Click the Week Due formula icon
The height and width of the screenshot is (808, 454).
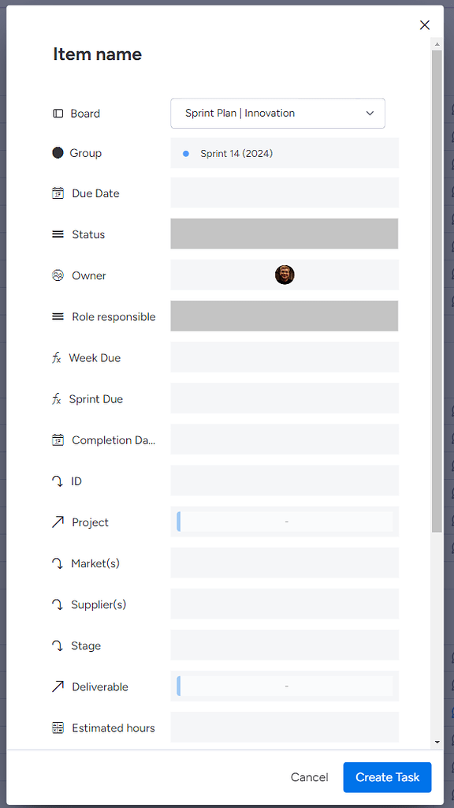[58, 357]
